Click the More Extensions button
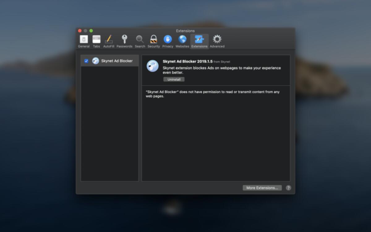The image size is (371, 232). 262,187
